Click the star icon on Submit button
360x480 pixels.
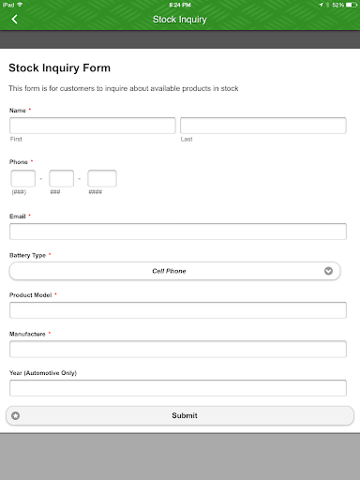click(15, 415)
